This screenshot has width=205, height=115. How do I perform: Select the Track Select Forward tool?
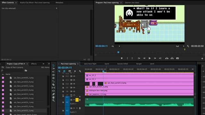(53, 69)
